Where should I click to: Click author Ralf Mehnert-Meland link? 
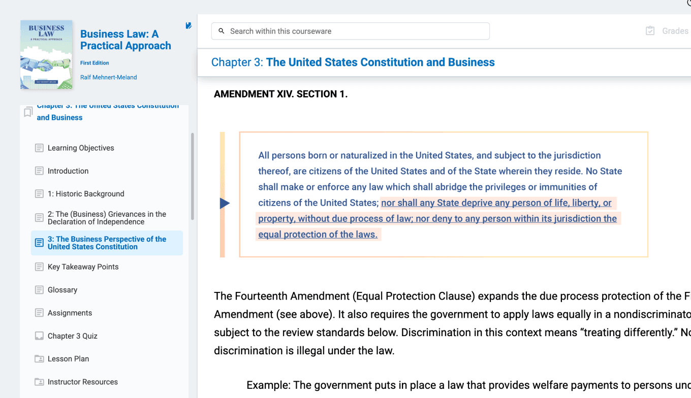click(108, 77)
